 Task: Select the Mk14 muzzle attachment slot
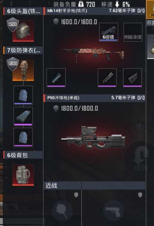(56, 78)
